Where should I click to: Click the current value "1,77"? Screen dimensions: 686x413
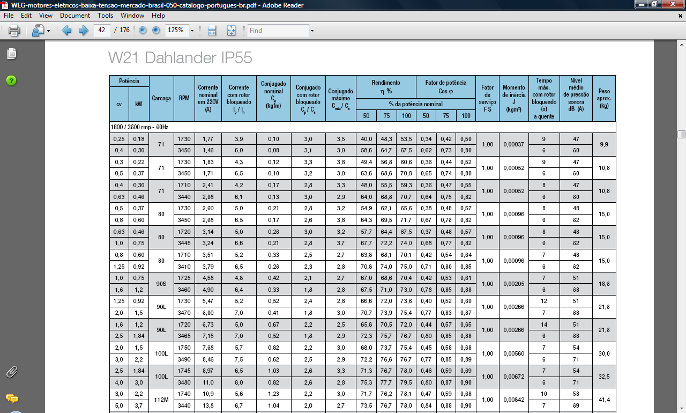[x=208, y=139]
